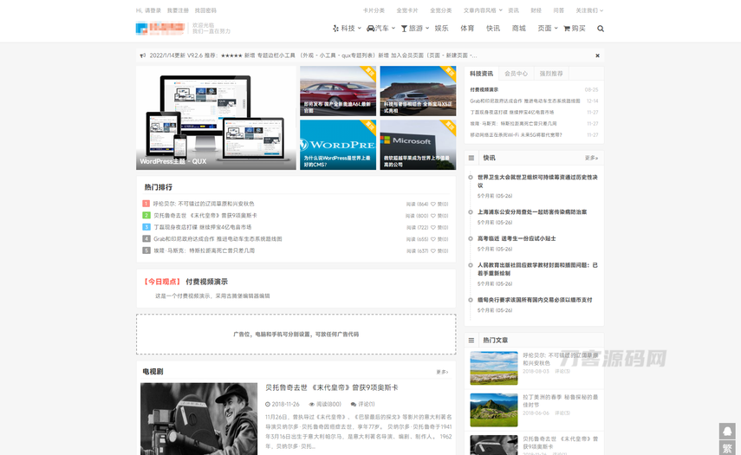The height and width of the screenshot is (455, 741).
Task: Click the hamburger icon beside 热门文章
Action: (471, 341)
